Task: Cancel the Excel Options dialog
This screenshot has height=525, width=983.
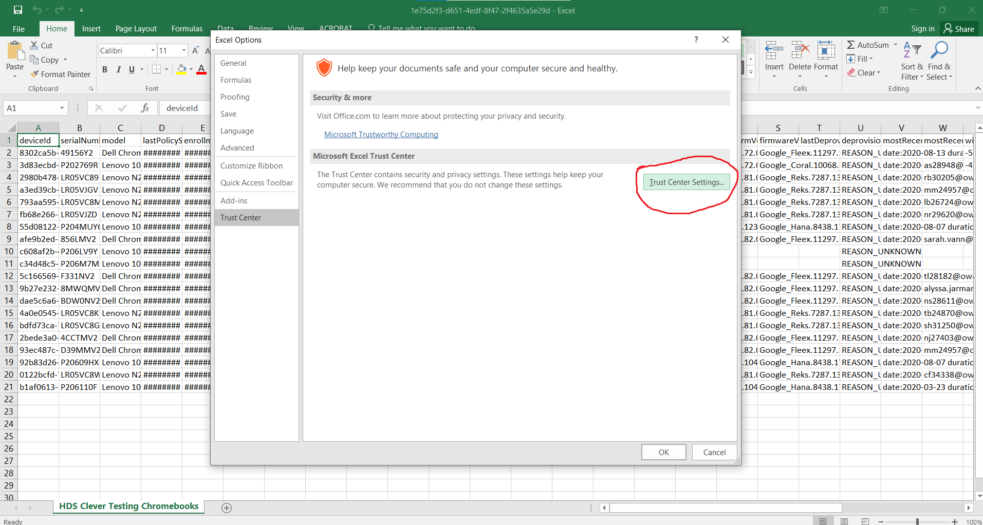Action: point(714,453)
